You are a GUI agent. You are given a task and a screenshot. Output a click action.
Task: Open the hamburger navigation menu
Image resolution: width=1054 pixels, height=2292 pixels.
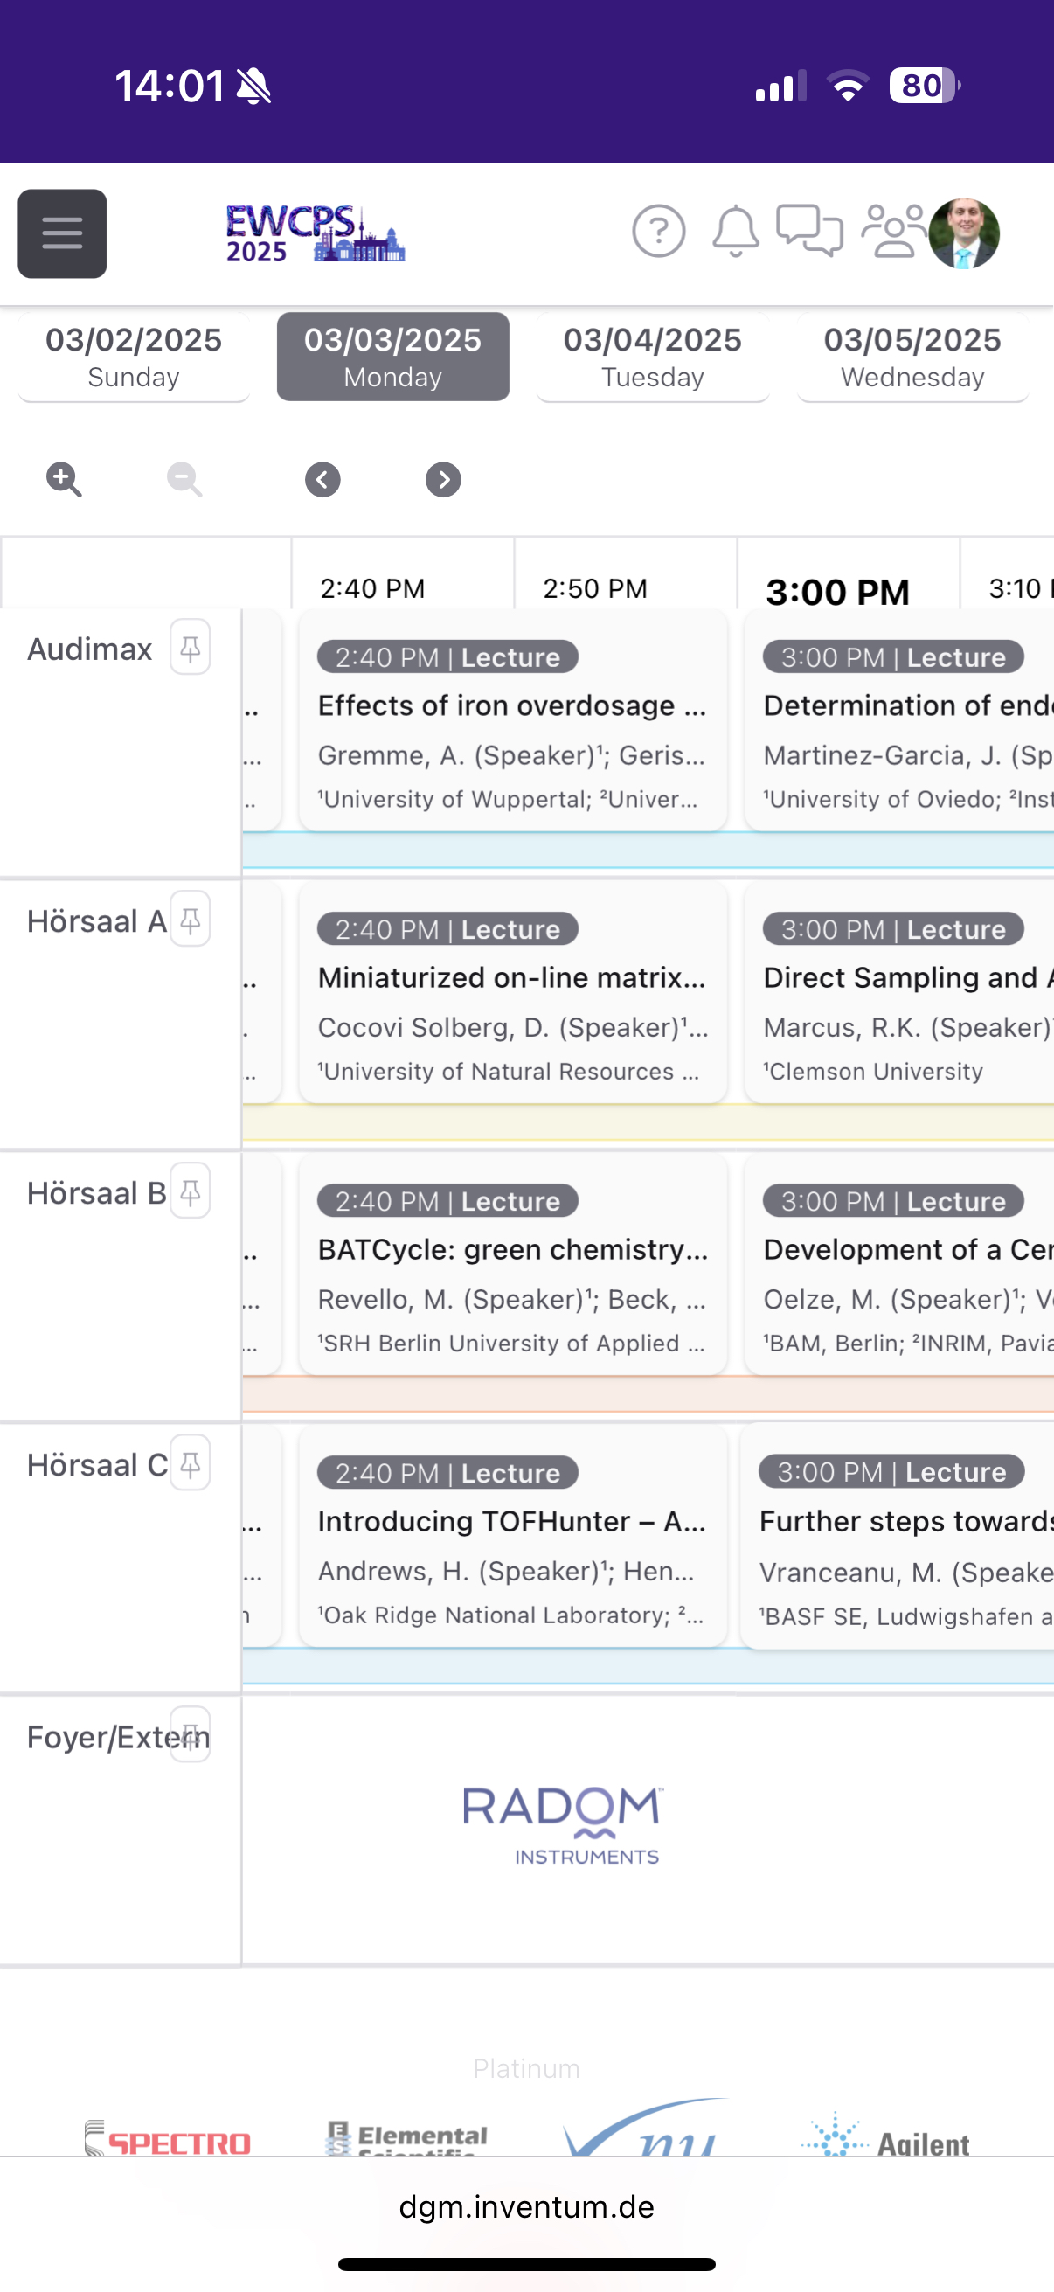[x=62, y=234]
